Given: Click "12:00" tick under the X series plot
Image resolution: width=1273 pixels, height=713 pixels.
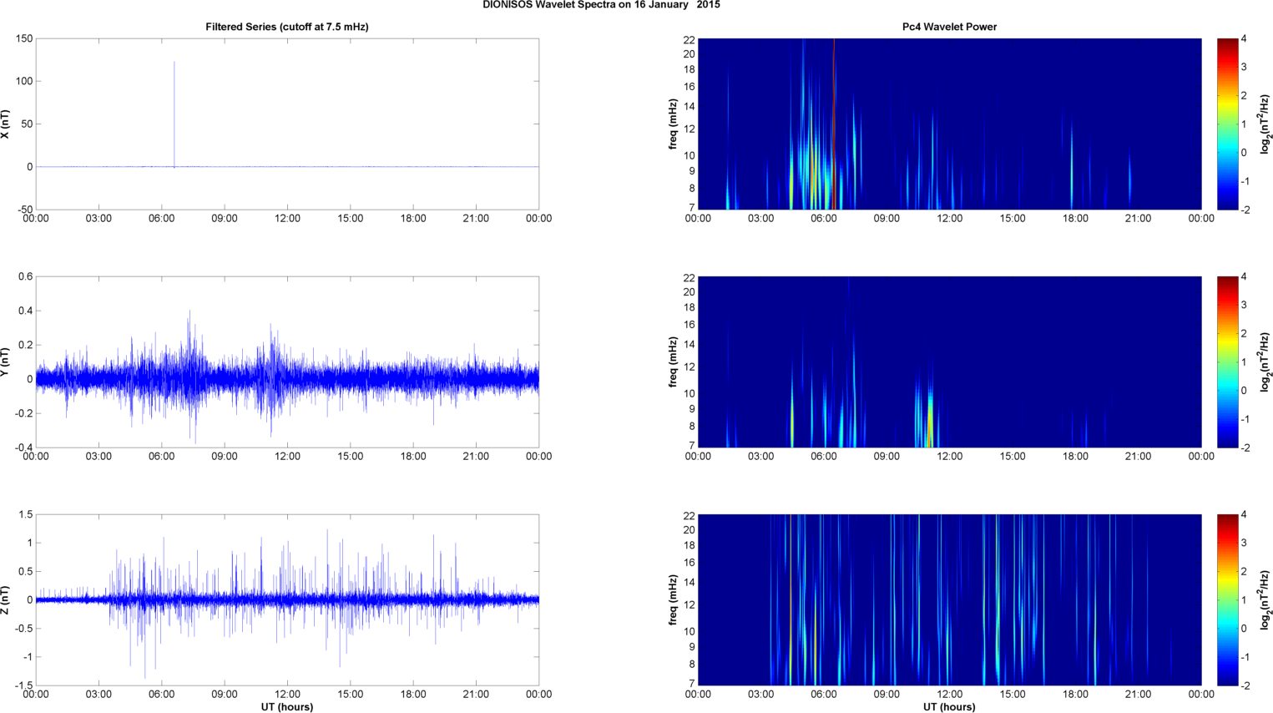Looking at the screenshot, I should click(287, 219).
